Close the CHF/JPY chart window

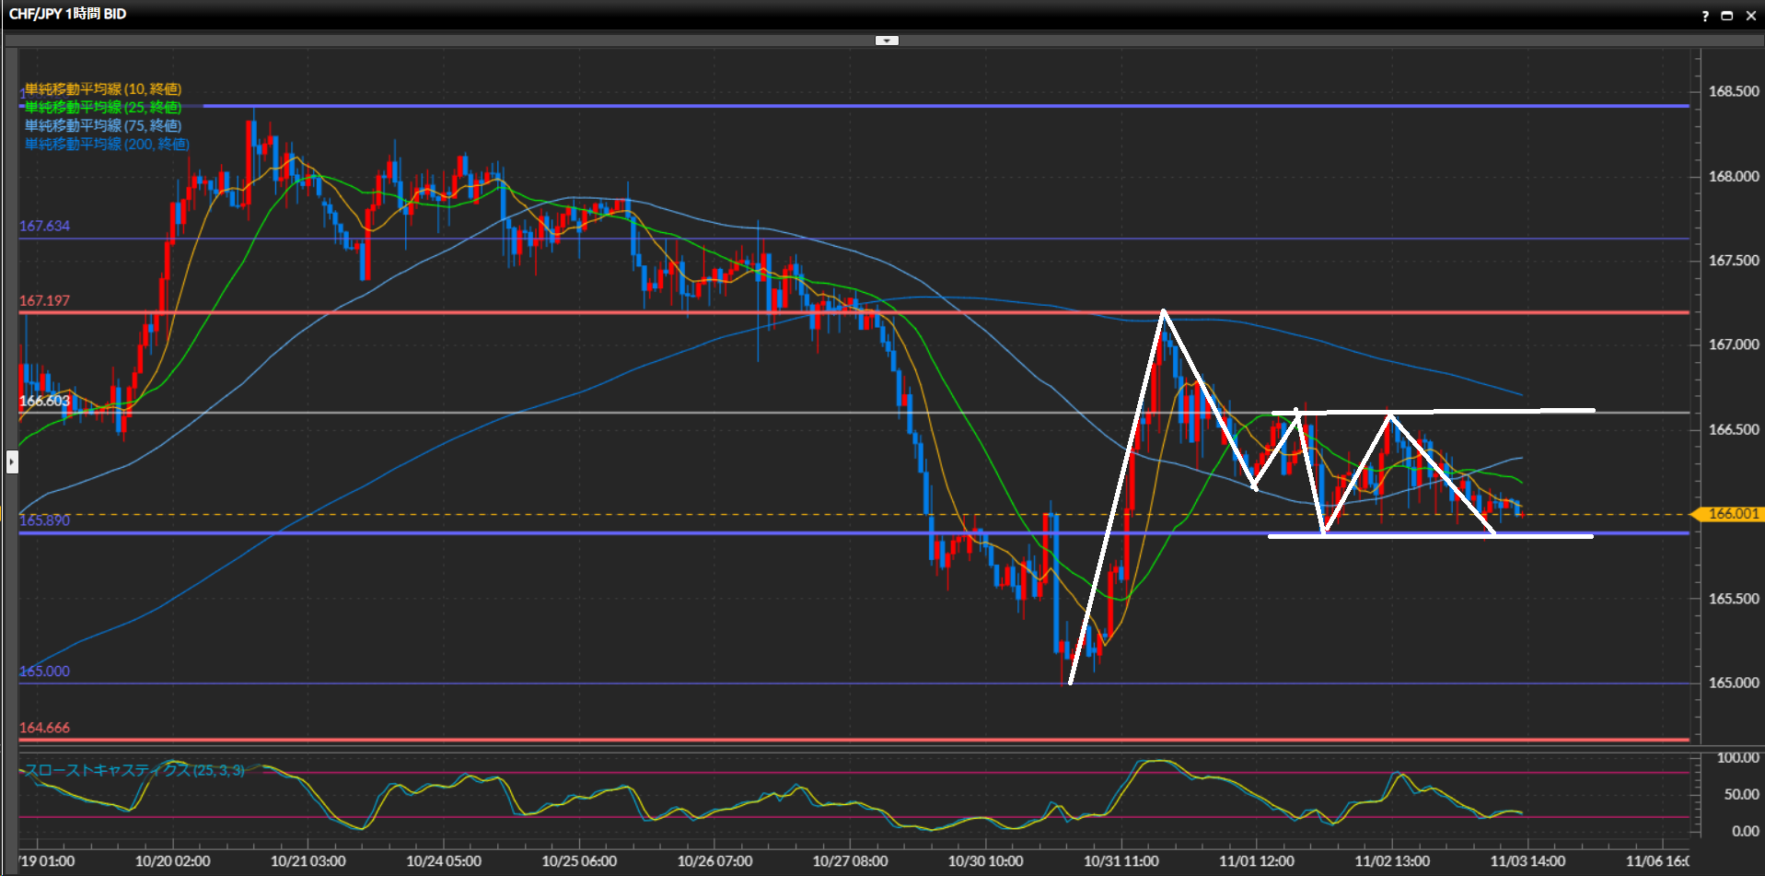pos(1750,16)
